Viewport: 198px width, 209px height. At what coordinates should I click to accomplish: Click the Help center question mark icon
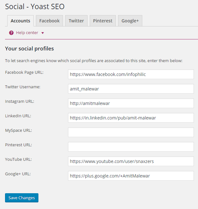11,33
